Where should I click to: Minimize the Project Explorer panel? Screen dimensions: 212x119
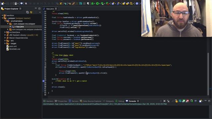point(36,8)
